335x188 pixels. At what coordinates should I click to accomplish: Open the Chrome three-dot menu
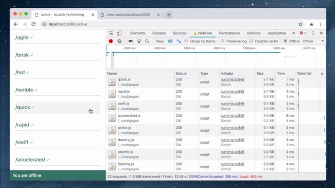[x=320, y=25]
